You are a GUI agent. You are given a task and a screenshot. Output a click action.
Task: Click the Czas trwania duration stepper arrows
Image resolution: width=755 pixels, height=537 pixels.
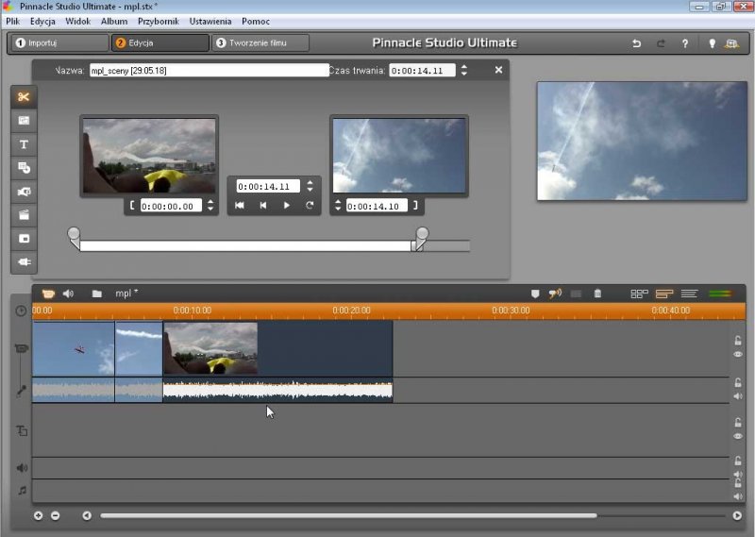tap(463, 70)
